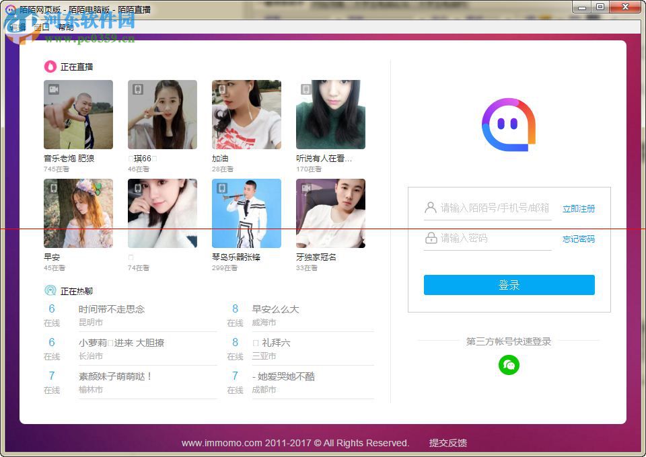Open the 早安 live stream photo
The width and height of the screenshot is (646, 457).
click(78, 213)
